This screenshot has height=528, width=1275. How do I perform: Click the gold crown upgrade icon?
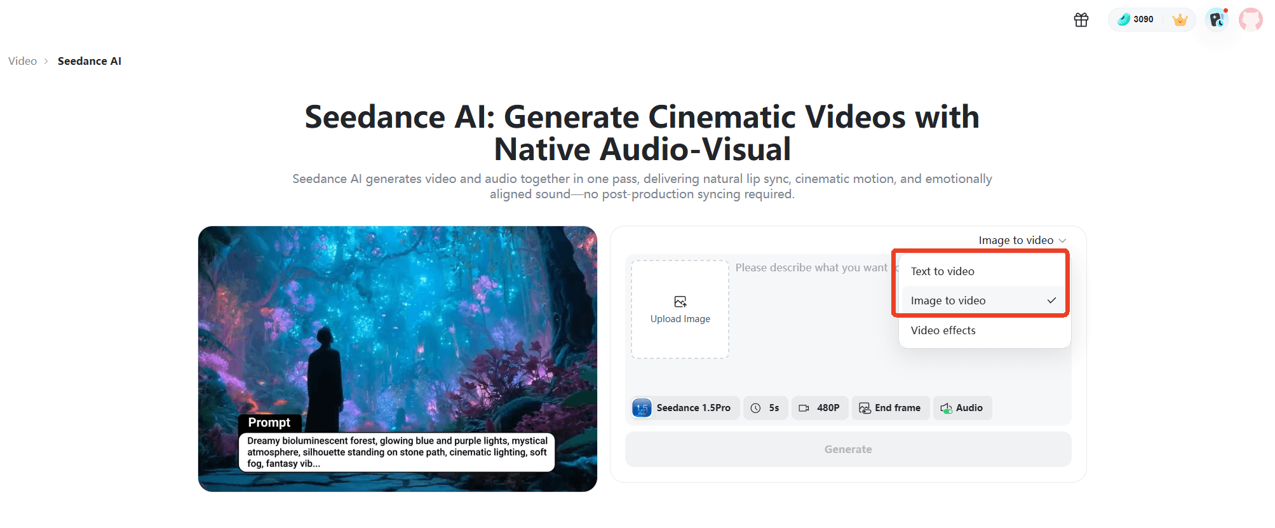pos(1180,20)
